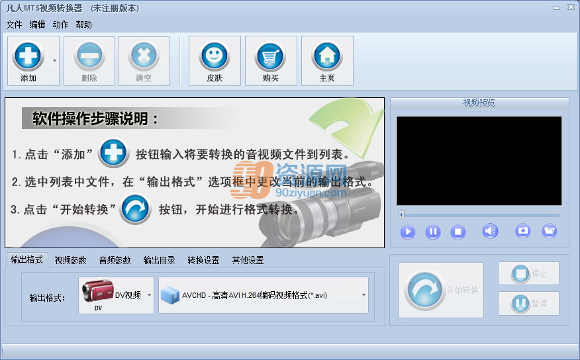Click the 删除 (Delete) toolbar button
Viewport: 580px width, 360px height.
tap(89, 61)
